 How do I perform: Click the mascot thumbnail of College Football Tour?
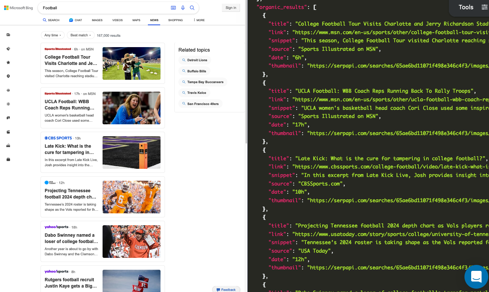132,63
